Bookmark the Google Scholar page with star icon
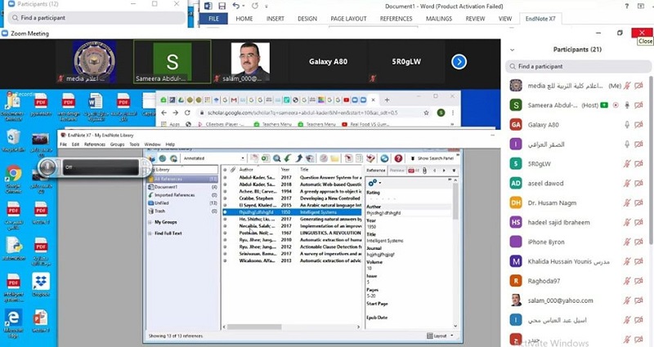The width and height of the screenshot is (654, 347). (426, 113)
